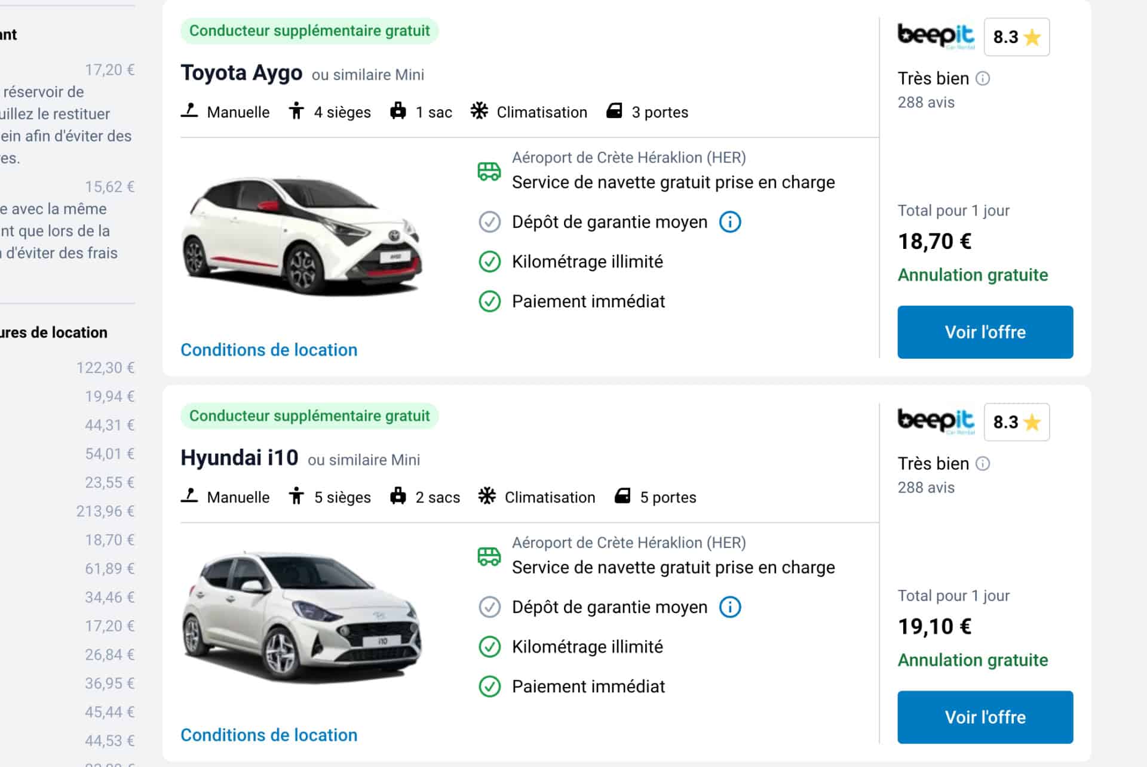Open the deposit info tooltip for Toyota Aygo
The height and width of the screenshot is (767, 1147).
730,221
